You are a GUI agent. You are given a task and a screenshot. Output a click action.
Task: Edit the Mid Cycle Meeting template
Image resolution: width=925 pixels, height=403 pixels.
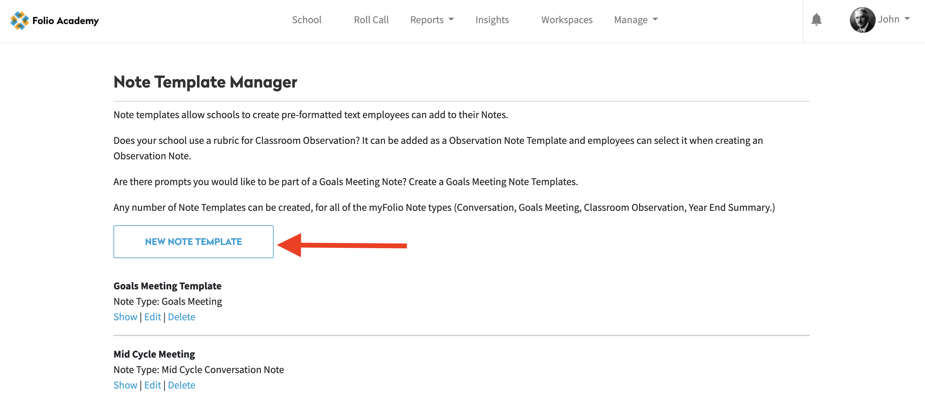pos(153,385)
